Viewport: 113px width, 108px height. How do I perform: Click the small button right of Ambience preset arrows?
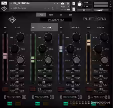point(81,97)
